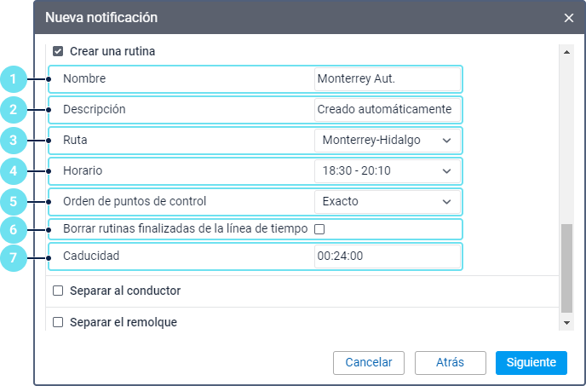This screenshot has width=586, height=386.
Task: Check the Separar al conductor option
Action: 58,291
